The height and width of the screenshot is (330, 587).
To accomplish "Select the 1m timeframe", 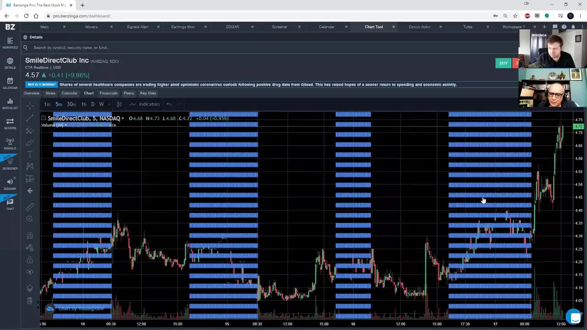I will point(47,104).
